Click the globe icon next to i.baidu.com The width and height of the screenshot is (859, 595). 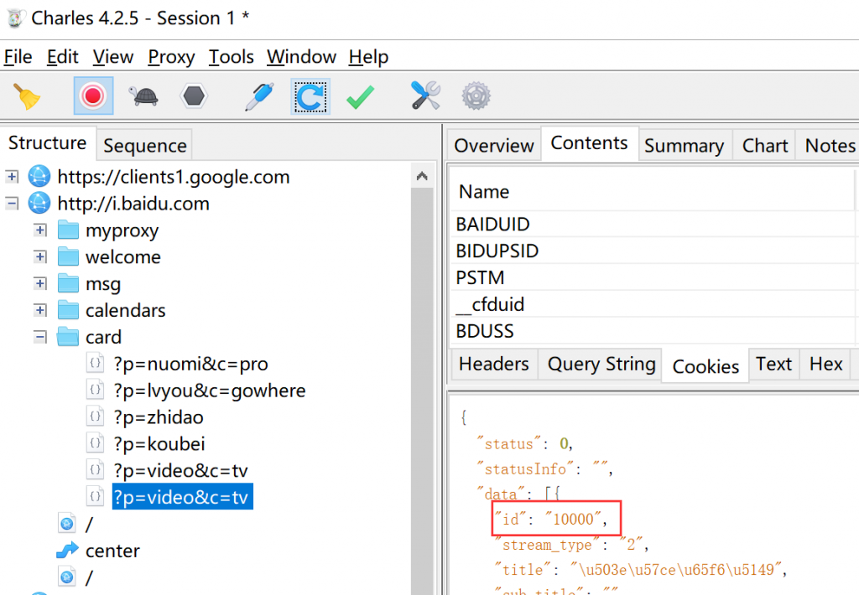[39, 203]
